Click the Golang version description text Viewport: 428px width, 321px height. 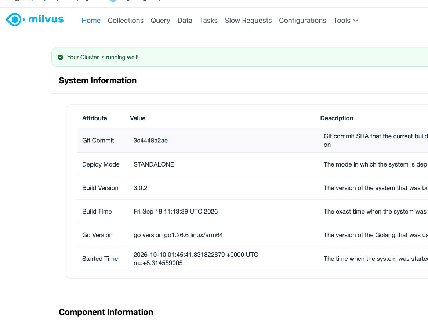tap(376, 235)
